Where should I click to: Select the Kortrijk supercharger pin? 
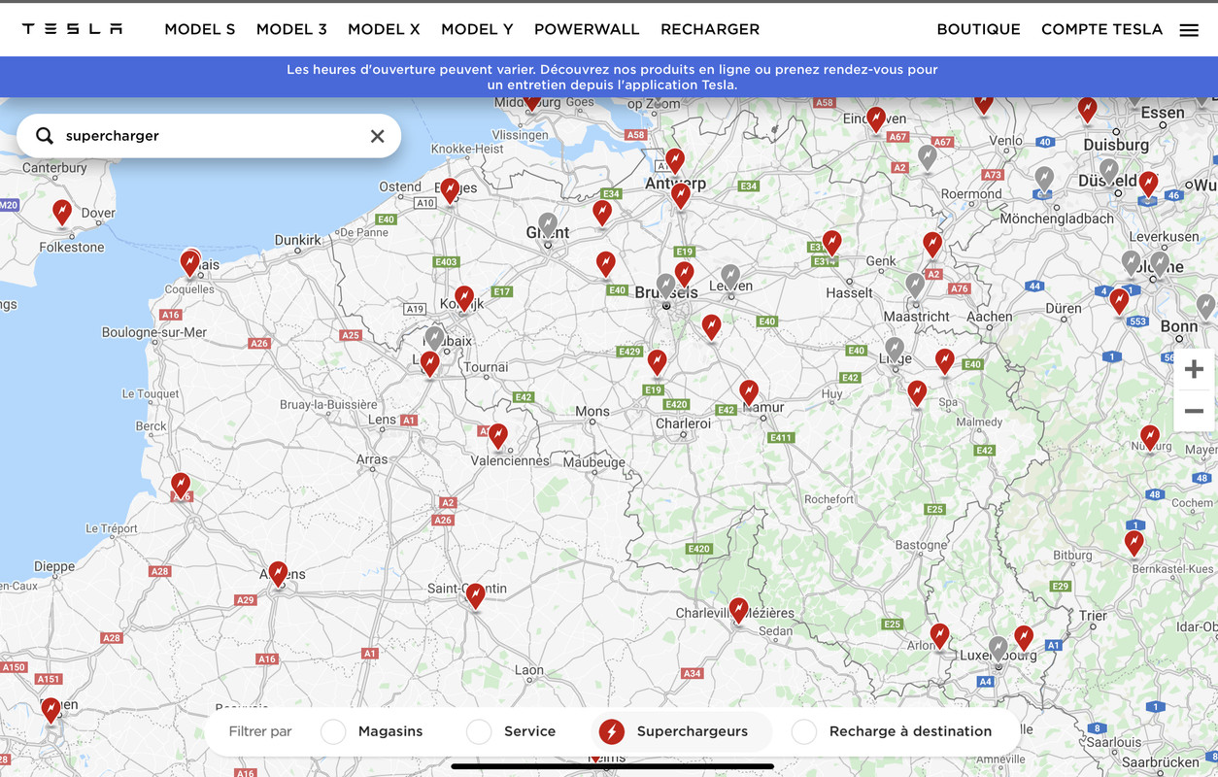[x=464, y=298]
